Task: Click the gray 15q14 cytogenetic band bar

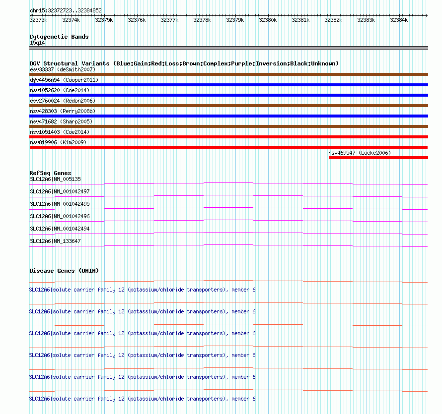Action: 228,48
